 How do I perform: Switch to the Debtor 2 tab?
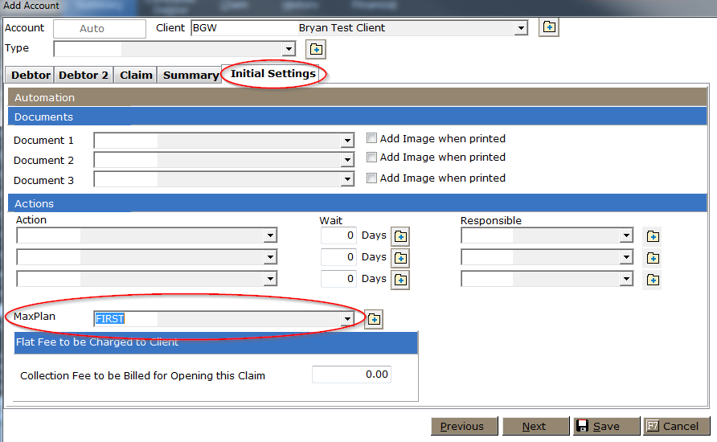84,75
